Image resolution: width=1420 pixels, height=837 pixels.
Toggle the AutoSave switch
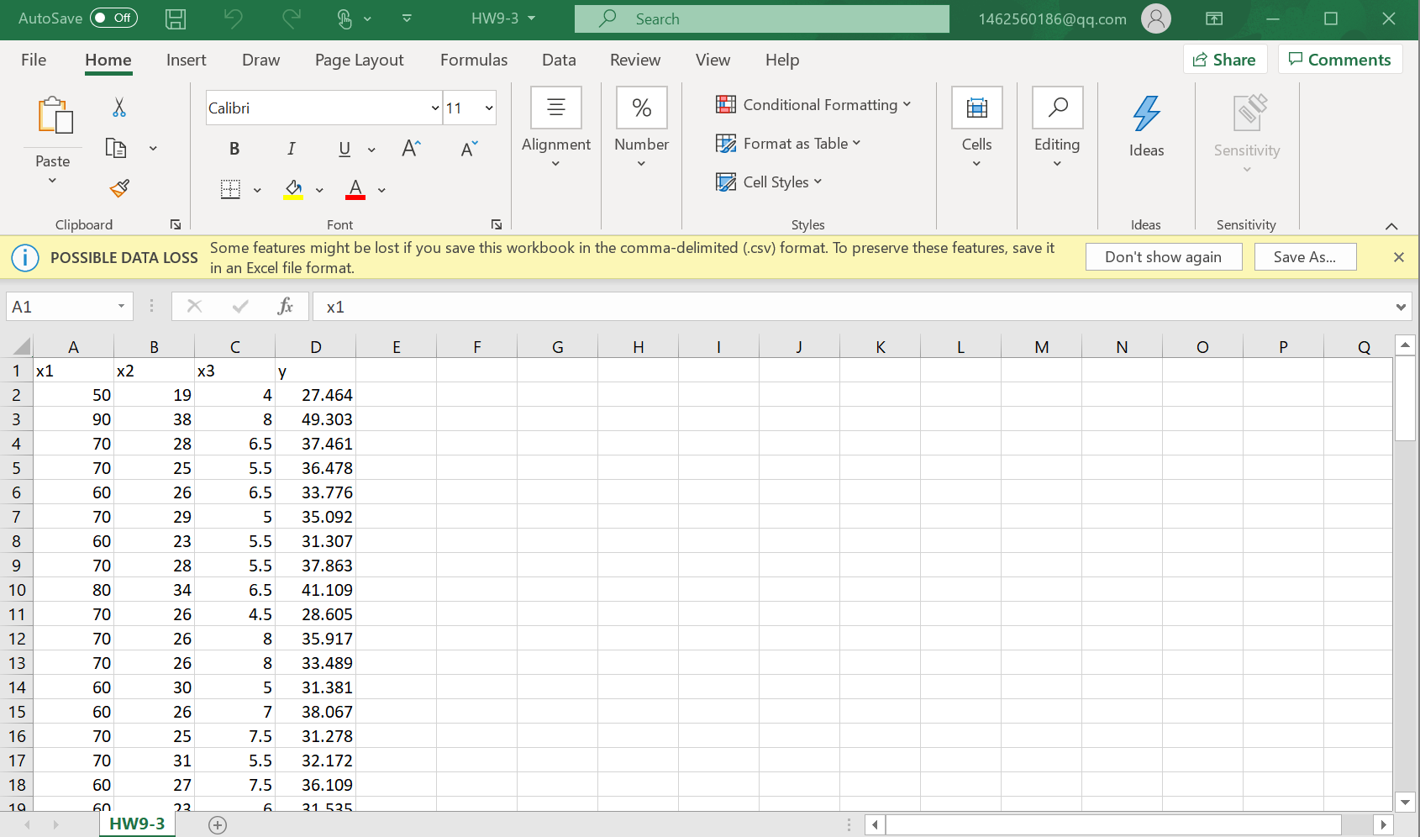[x=113, y=18]
